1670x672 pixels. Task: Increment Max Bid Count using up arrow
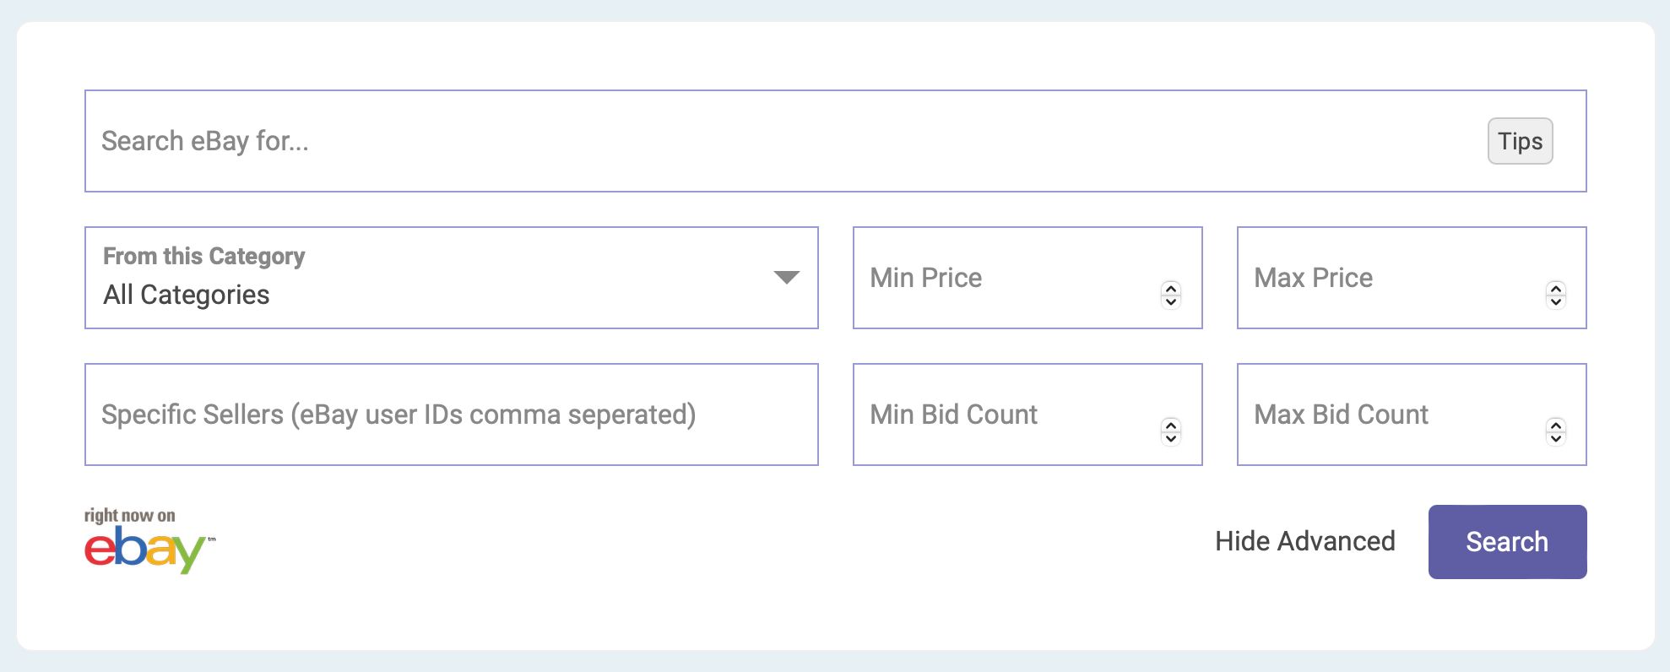1556,425
